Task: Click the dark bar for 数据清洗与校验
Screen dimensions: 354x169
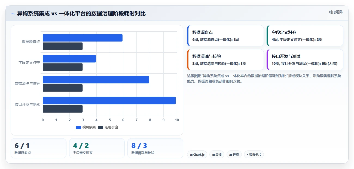Action: [x=63, y=88]
